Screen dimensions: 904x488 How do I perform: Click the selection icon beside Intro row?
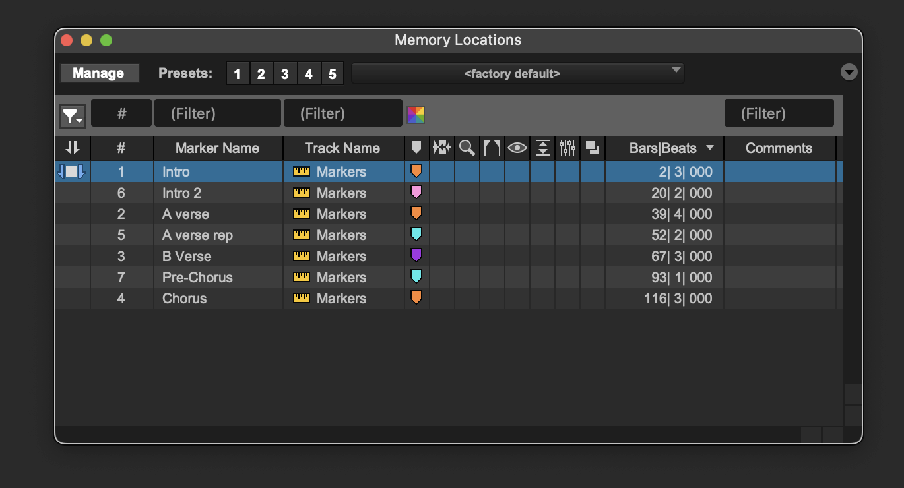[71, 172]
